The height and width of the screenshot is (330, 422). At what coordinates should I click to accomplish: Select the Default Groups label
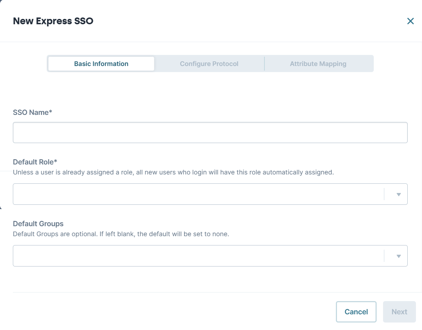38,224
